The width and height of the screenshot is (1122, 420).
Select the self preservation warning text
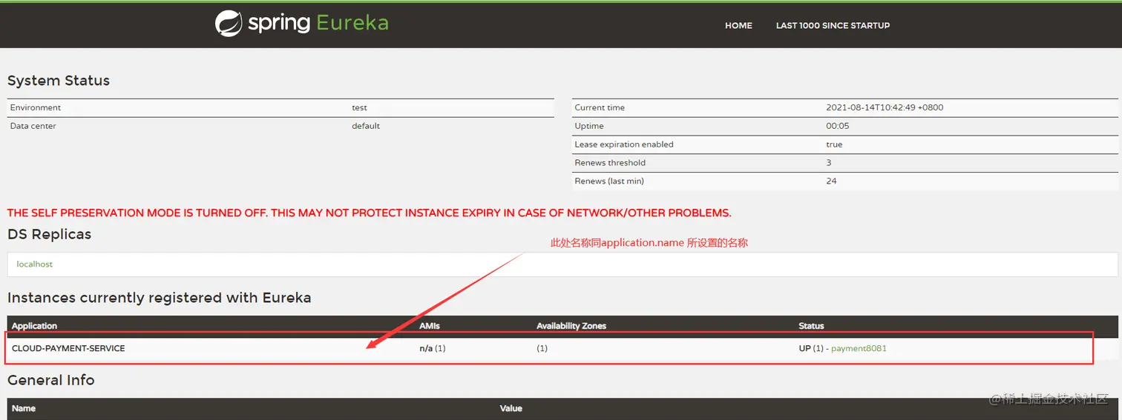370,213
